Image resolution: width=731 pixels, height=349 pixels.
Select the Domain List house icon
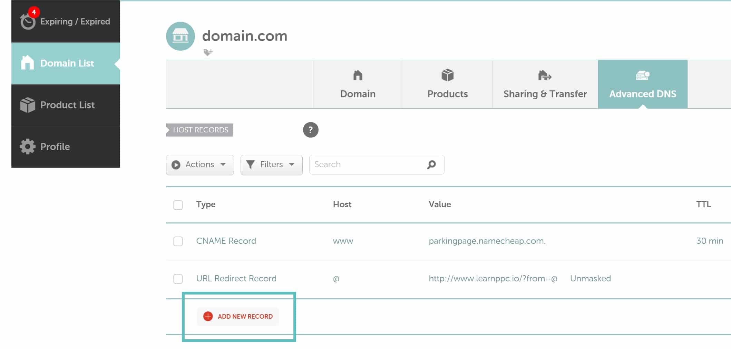[x=27, y=63]
